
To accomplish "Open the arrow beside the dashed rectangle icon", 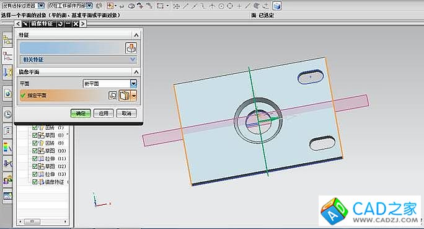I will (x=167, y=6).
